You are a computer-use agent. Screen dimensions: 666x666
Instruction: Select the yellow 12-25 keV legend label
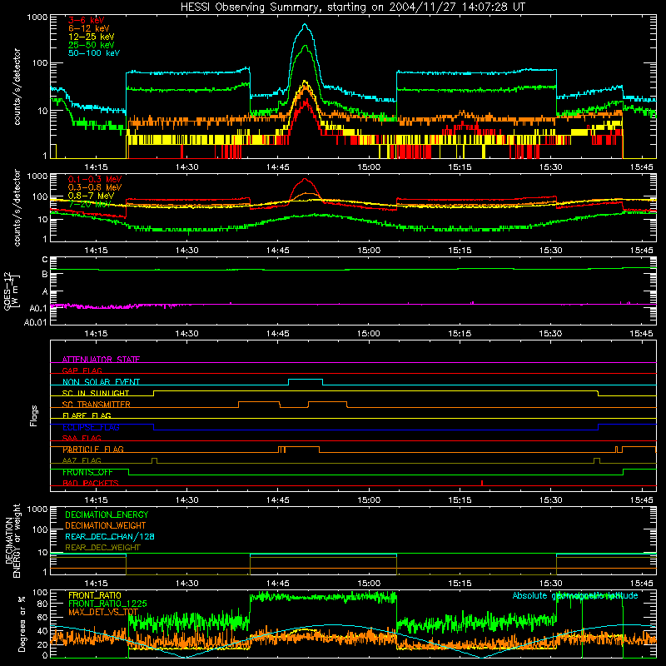point(92,37)
